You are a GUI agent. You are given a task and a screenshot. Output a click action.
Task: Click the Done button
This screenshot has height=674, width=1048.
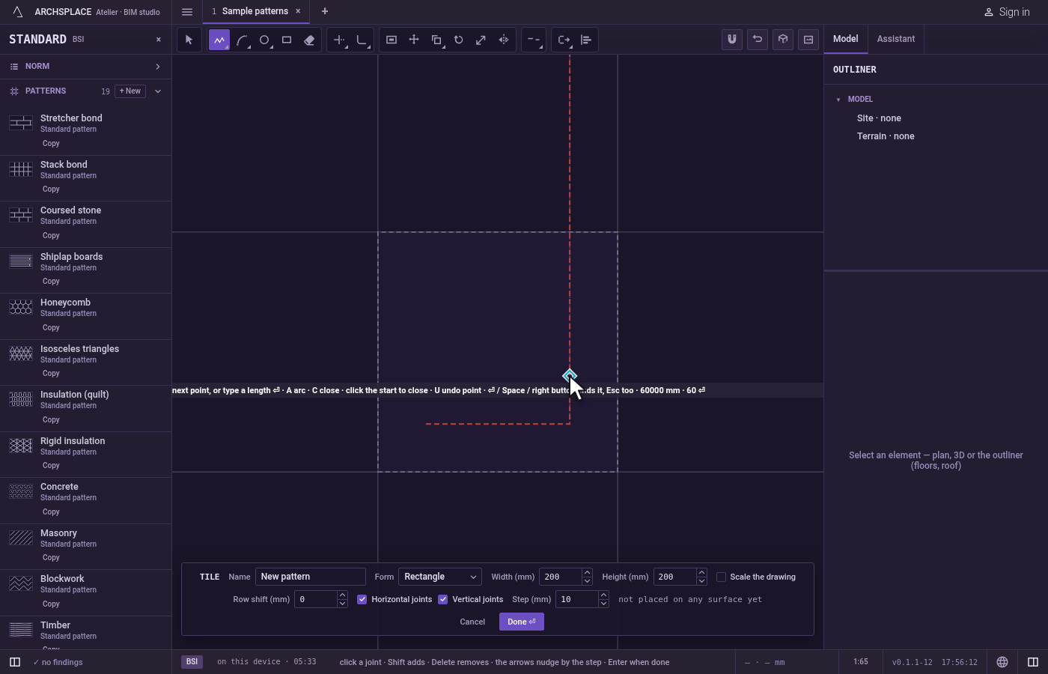pyautogui.click(x=522, y=622)
